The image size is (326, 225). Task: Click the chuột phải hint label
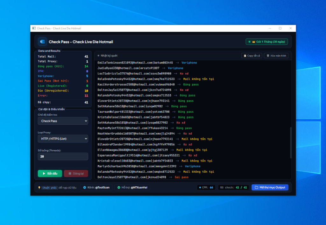click(x=49, y=188)
